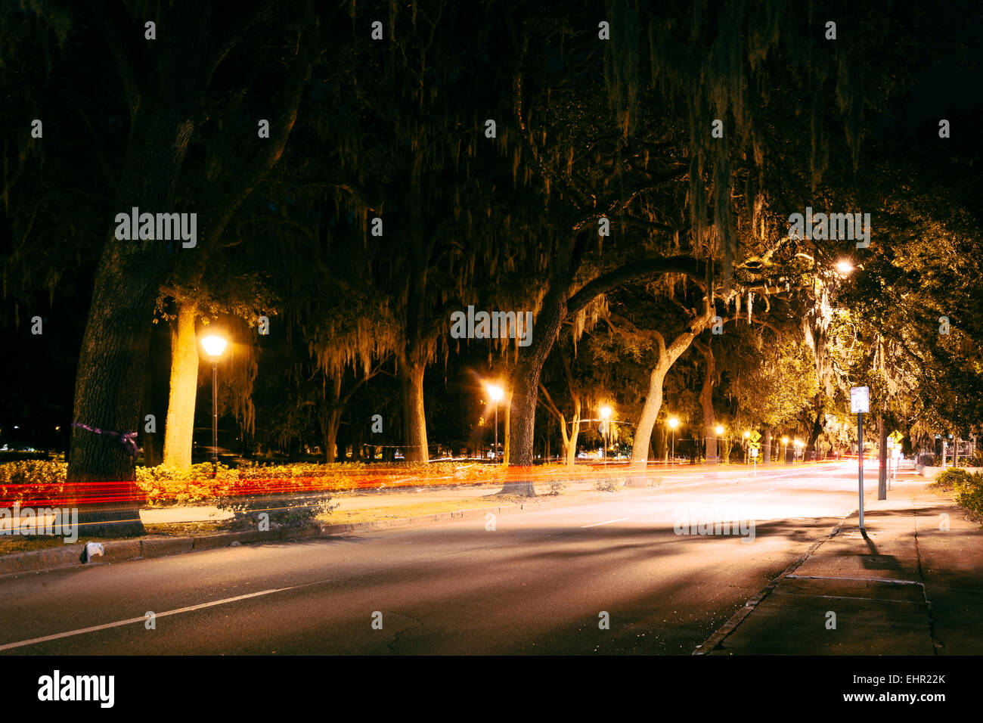Click the illuminated tree trunk behind lamp
Image resolution: width=983 pixels, height=723 pixels.
tap(181, 387)
